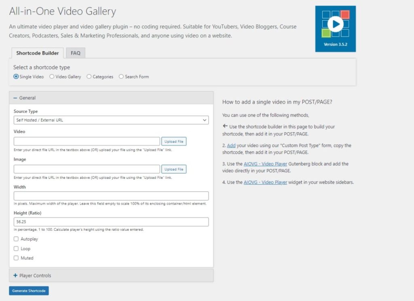Enable Muted playback
The width and height of the screenshot is (414, 301).
pos(16,258)
